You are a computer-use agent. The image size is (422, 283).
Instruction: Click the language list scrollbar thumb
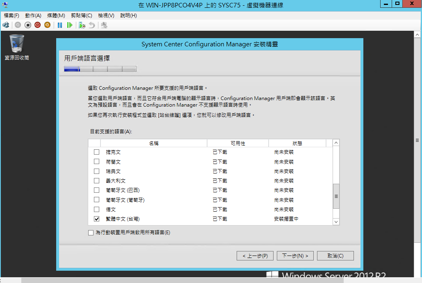(x=336, y=196)
